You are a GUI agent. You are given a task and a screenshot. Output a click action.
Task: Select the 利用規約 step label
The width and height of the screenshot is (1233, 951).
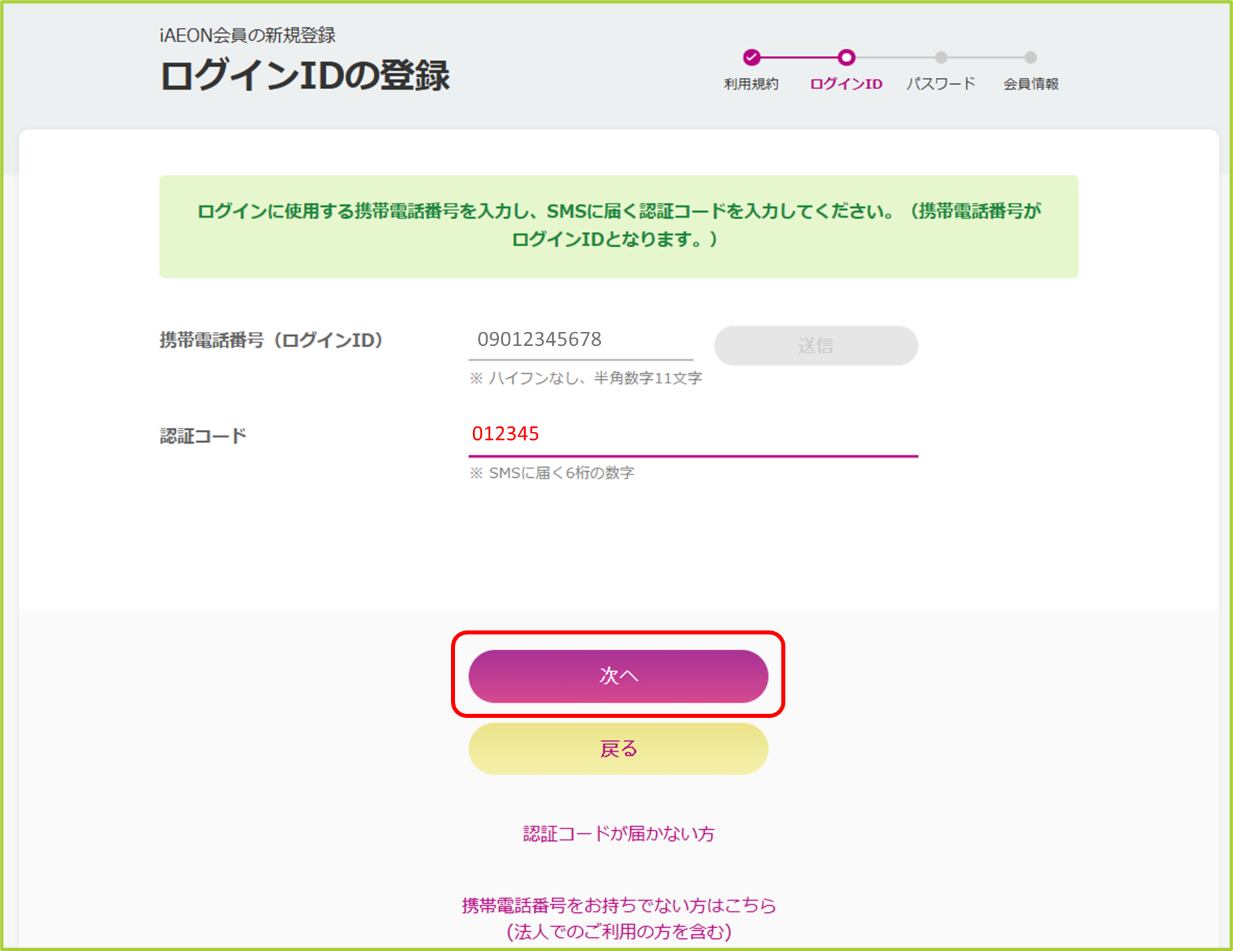(751, 84)
